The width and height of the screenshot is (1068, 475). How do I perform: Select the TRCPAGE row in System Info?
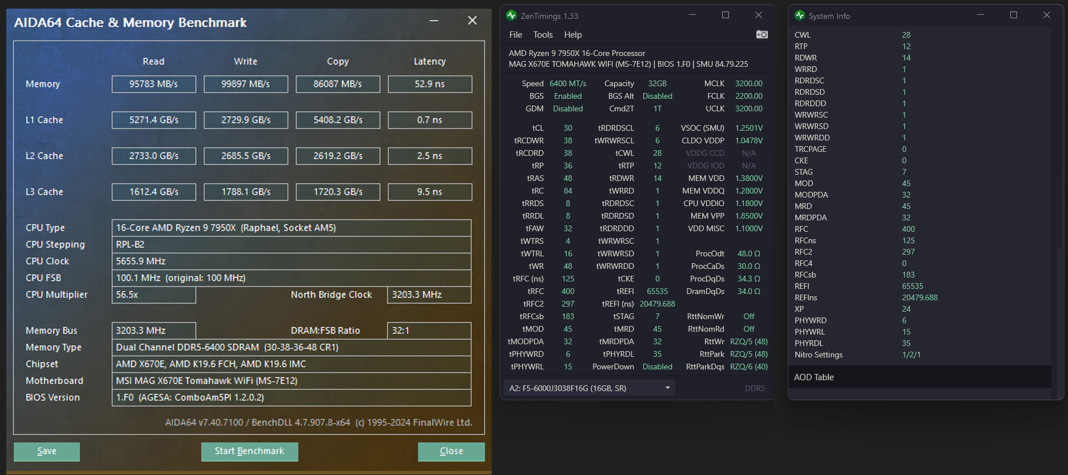point(920,149)
